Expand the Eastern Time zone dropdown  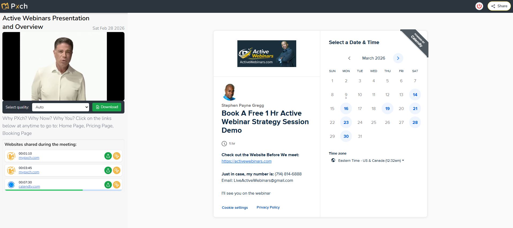click(x=371, y=160)
